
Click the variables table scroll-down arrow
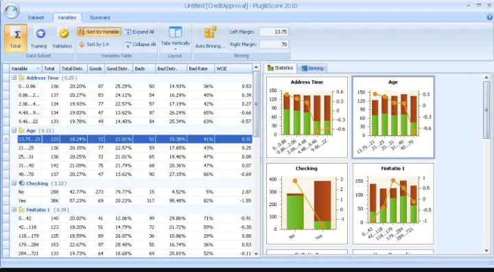[x=256, y=253]
